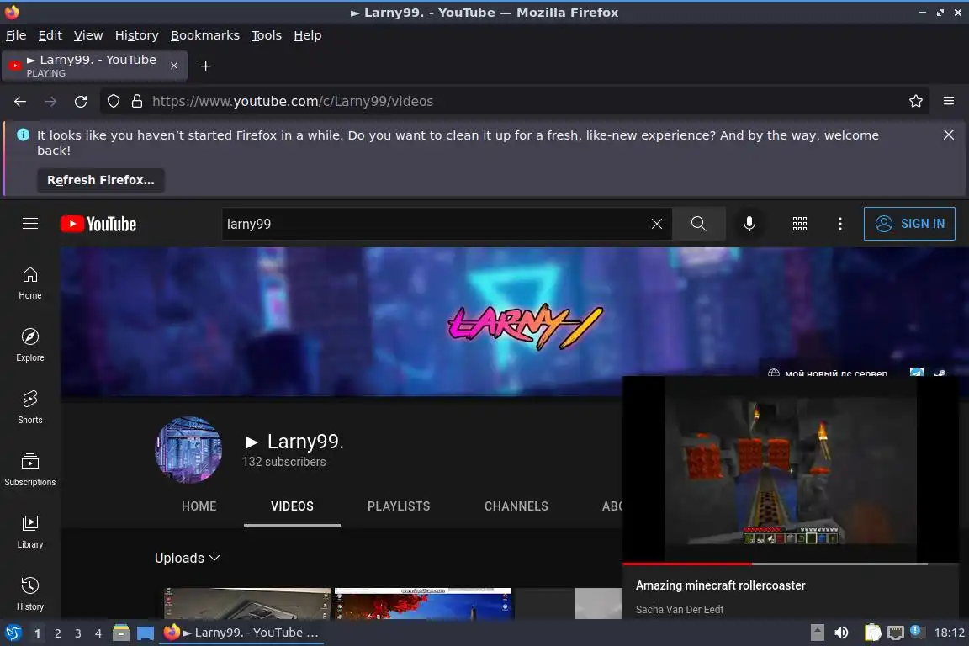The image size is (969, 646).
Task: Start voice search with microphone
Action: pos(749,224)
